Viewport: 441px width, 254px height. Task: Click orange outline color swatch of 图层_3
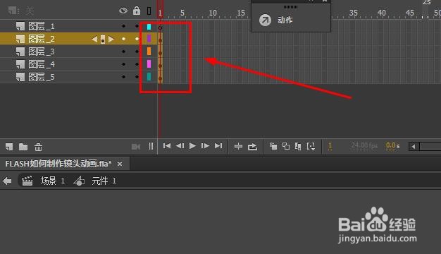point(149,52)
